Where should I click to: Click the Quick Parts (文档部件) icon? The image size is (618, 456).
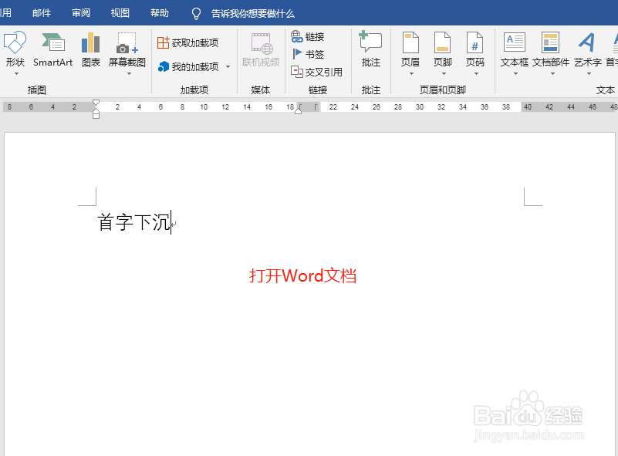click(x=551, y=42)
